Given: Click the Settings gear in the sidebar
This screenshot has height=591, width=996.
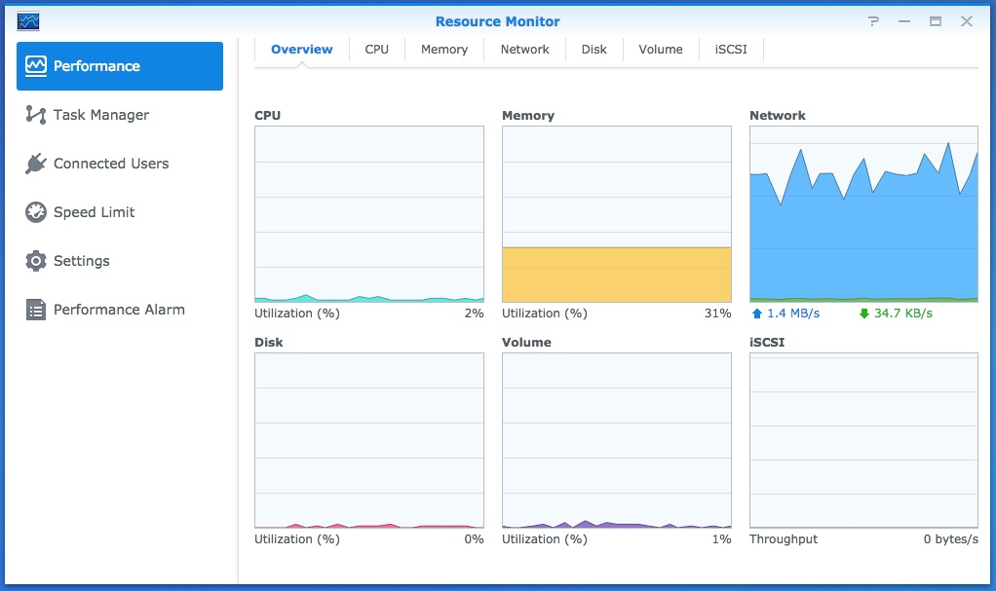Looking at the screenshot, I should tap(34, 261).
